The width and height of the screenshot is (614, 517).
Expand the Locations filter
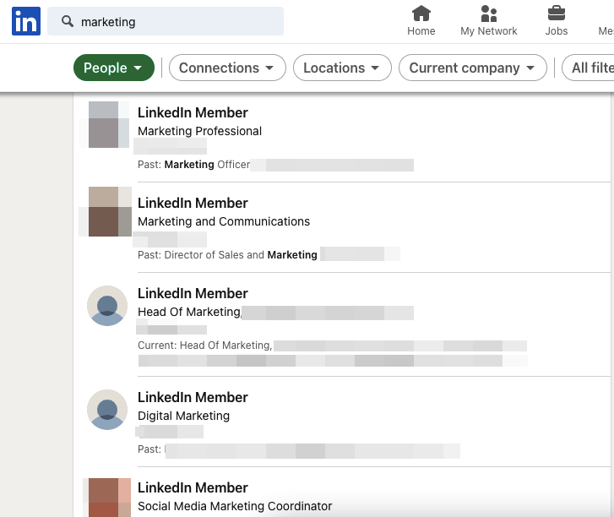[x=342, y=68]
